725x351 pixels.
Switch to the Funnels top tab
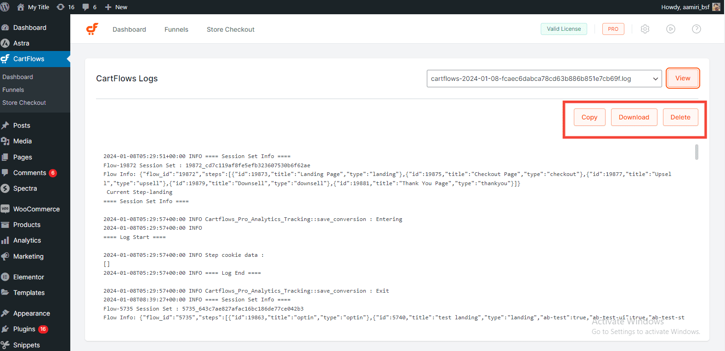click(x=176, y=29)
